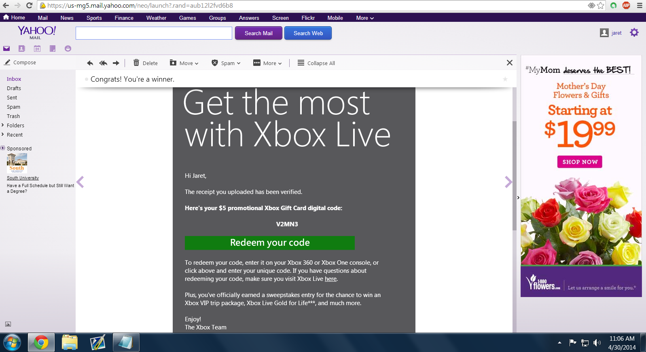Click the taskbar volume speaker icon
Image resolution: width=646 pixels, height=352 pixels.
coord(597,343)
